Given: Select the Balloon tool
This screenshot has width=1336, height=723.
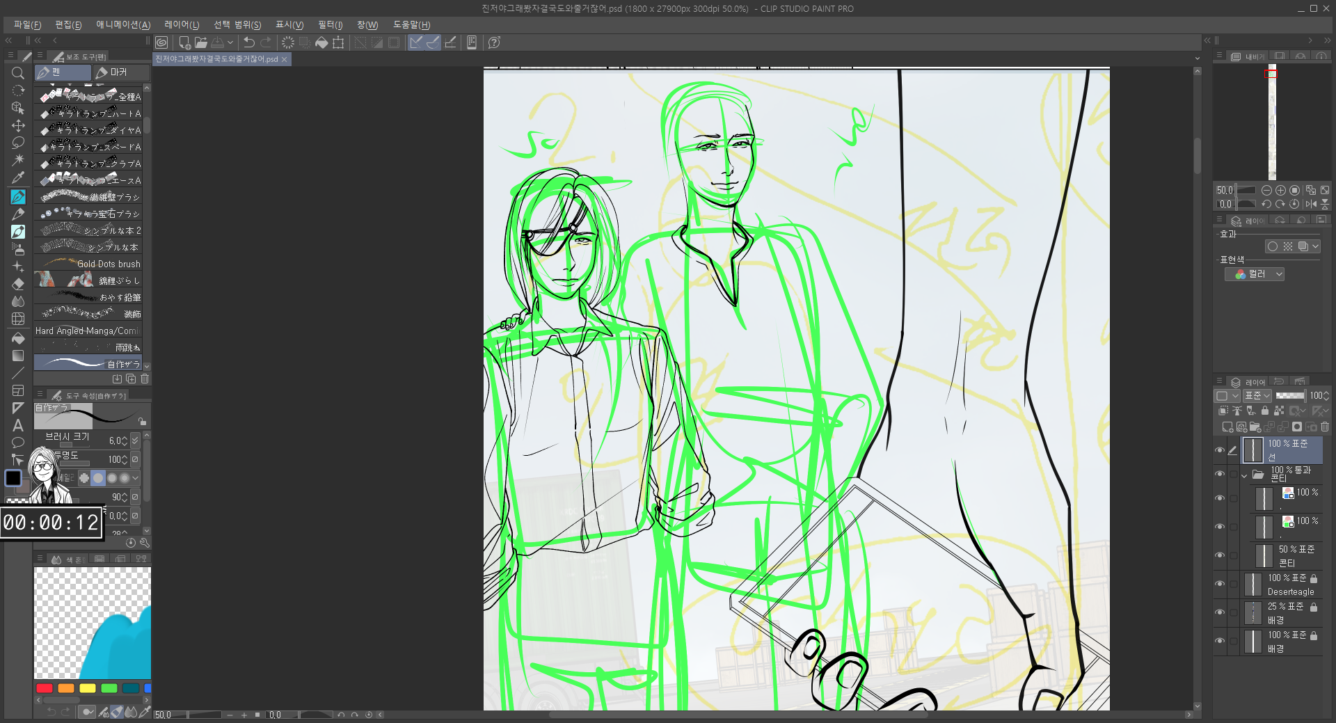Looking at the screenshot, I should click(x=18, y=443).
